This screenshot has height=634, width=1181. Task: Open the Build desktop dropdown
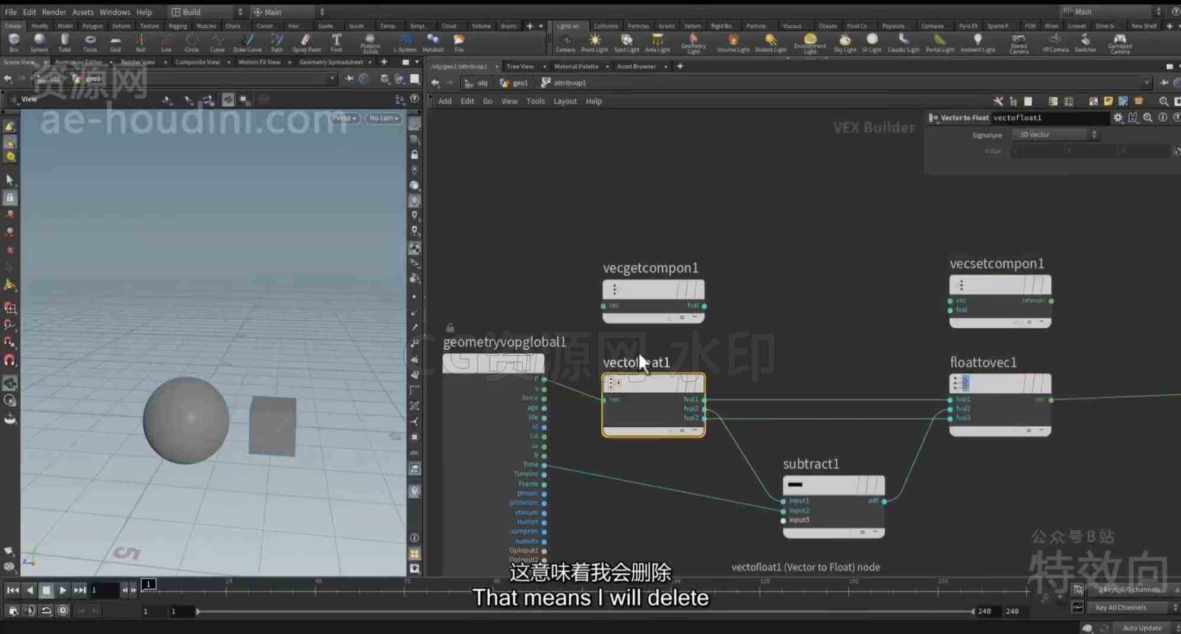tap(207, 12)
